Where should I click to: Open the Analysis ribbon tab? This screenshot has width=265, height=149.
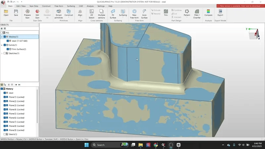pos(90,6)
